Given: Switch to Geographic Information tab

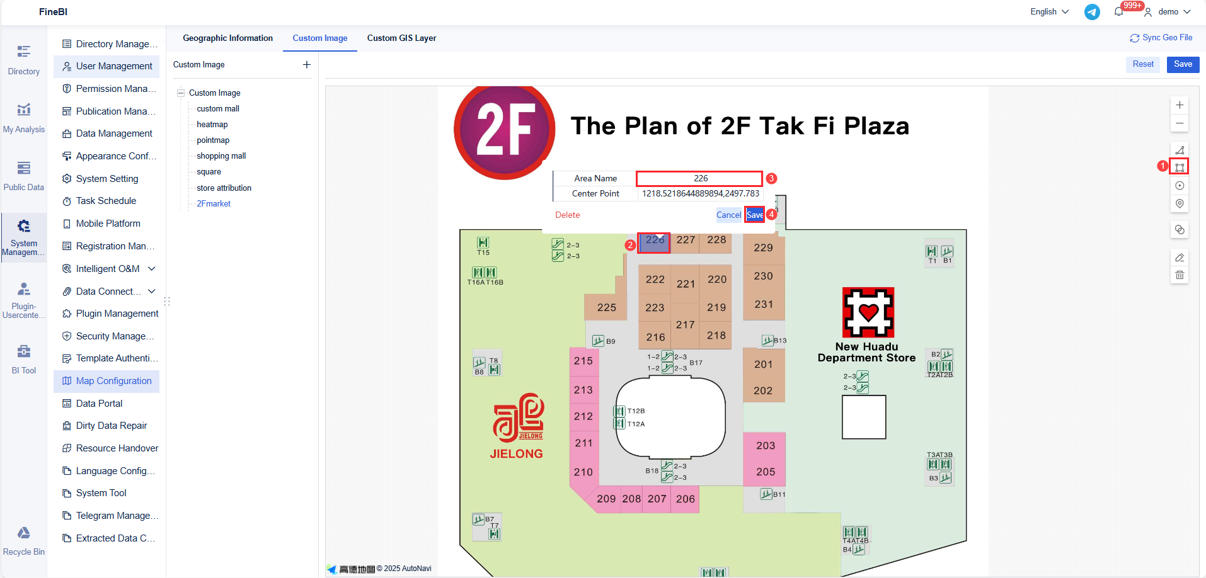Looking at the screenshot, I should (x=227, y=38).
